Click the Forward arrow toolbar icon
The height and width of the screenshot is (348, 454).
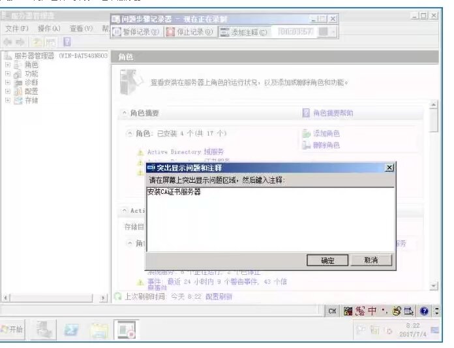[x=20, y=42]
